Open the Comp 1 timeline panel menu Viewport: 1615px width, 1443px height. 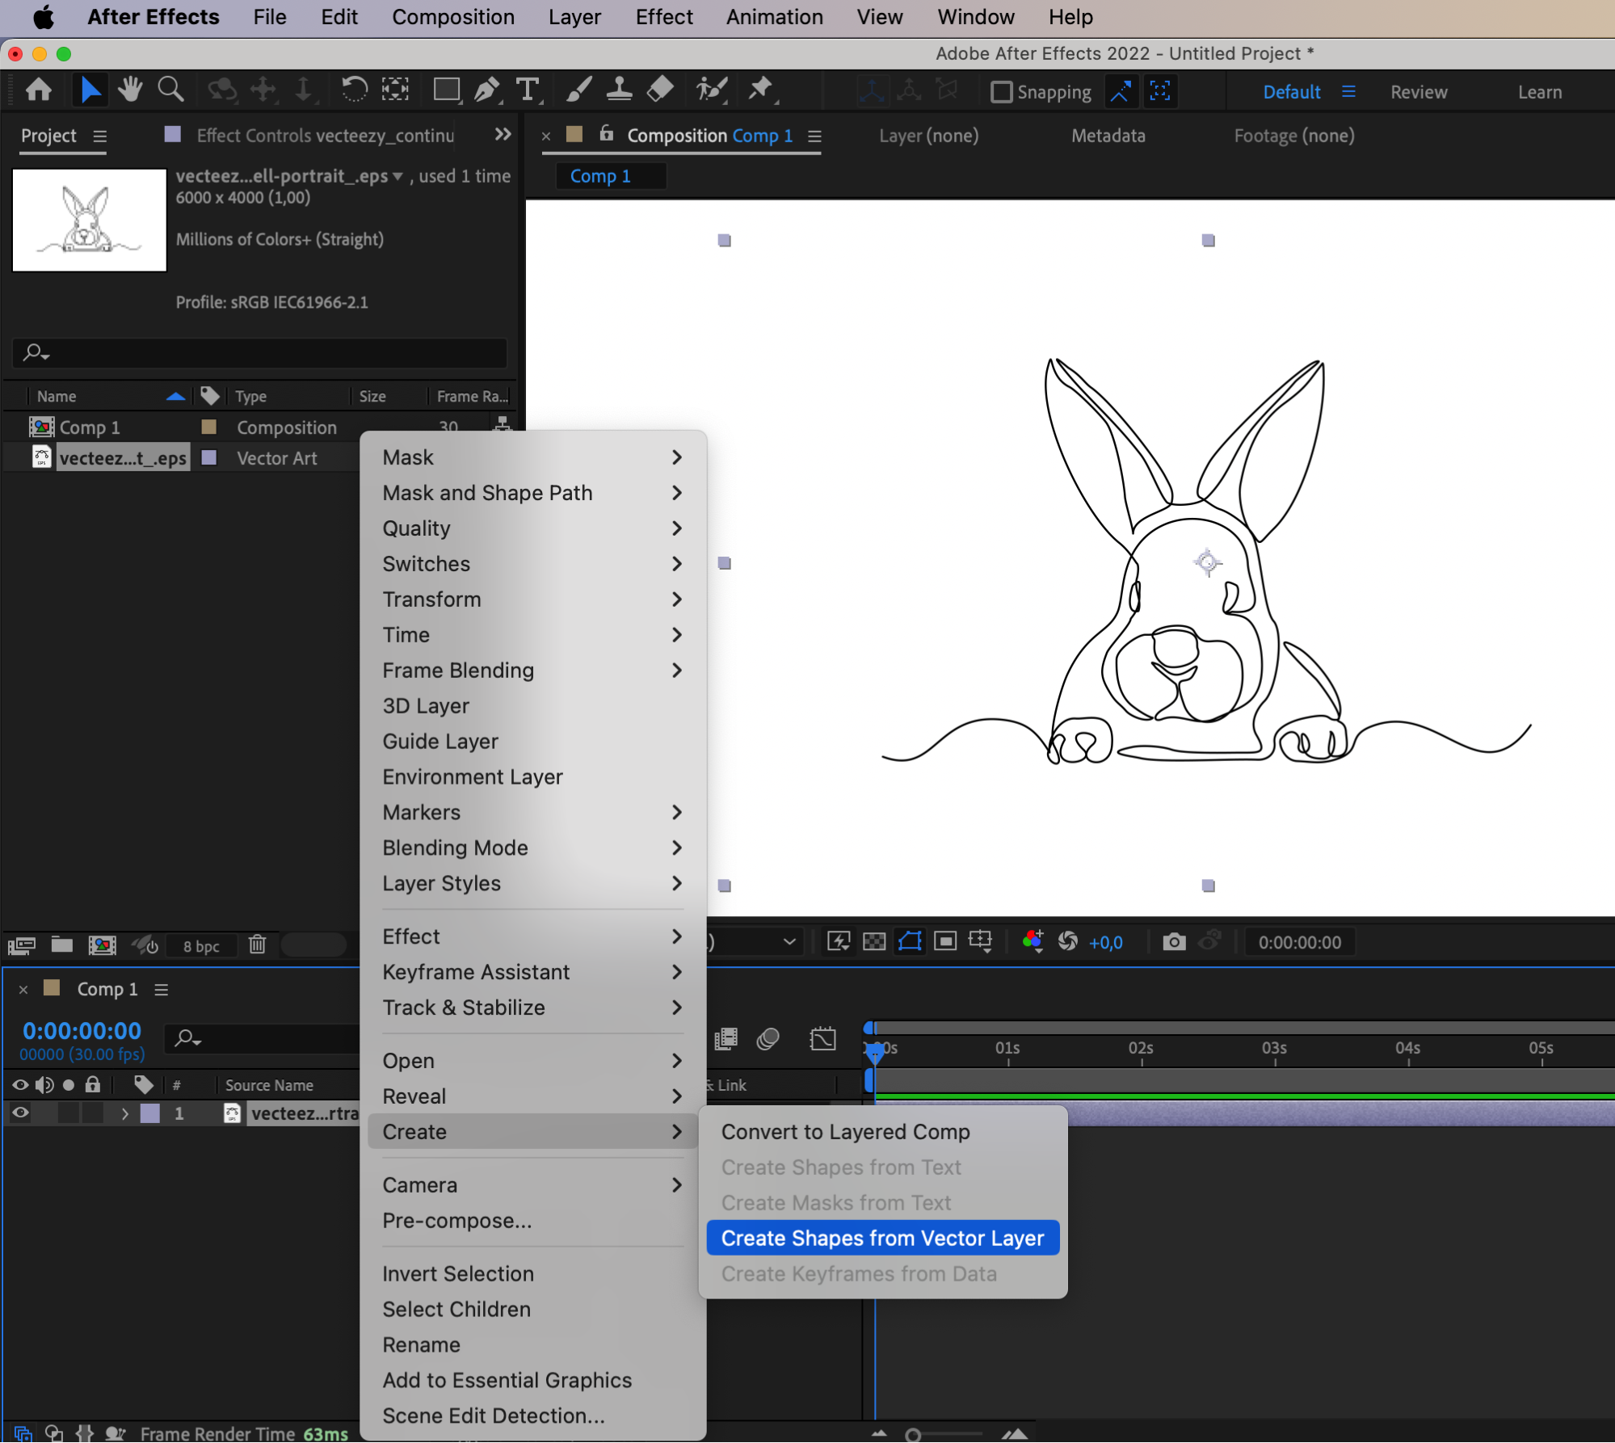pyautogui.click(x=162, y=990)
